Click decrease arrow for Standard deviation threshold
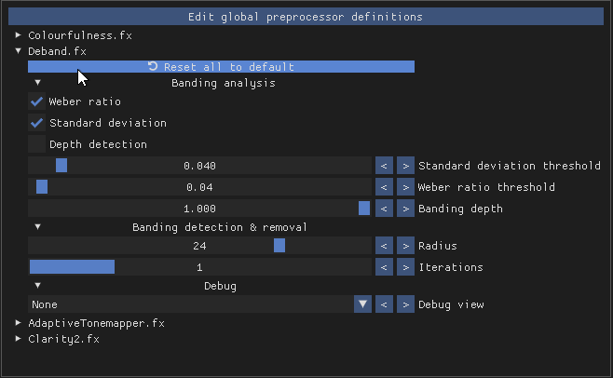The width and height of the screenshot is (613, 378). pyautogui.click(x=384, y=166)
